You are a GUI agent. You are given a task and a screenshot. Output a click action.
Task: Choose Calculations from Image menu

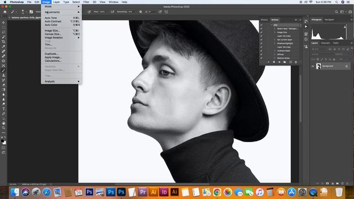(61, 61)
